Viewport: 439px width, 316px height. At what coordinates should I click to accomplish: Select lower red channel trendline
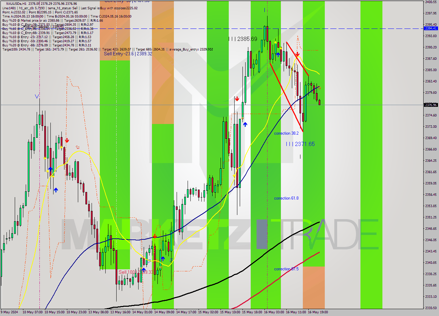(286, 97)
